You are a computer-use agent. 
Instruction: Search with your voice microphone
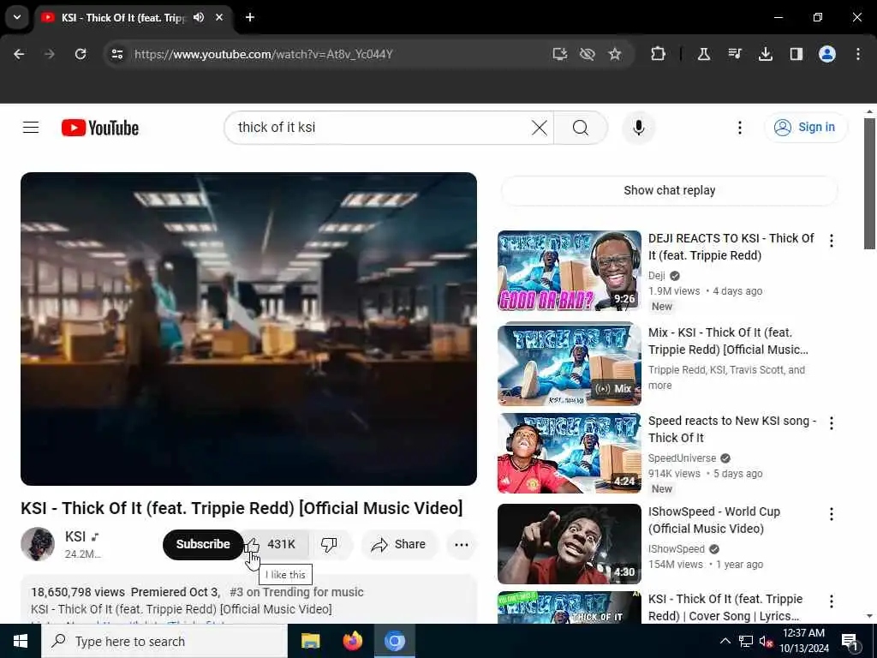(638, 128)
